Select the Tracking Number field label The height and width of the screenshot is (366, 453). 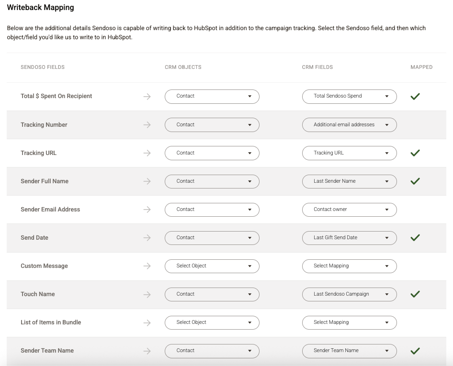(x=44, y=125)
